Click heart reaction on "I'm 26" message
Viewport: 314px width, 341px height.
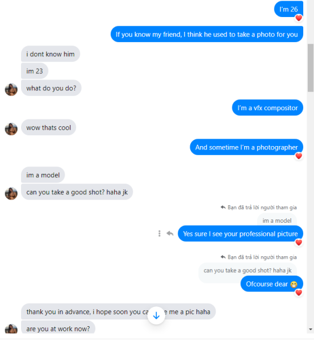299,18
